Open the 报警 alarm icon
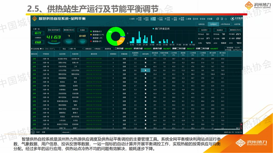The image size is (273, 153). [188, 19]
